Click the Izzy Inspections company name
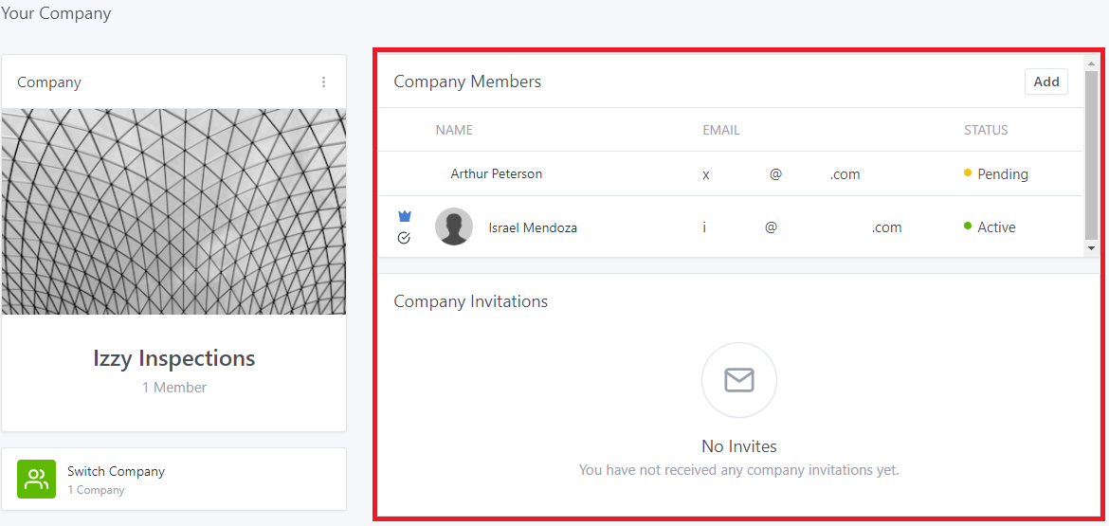The width and height of the screenshot is (1109, 526). tap(174, 358)
